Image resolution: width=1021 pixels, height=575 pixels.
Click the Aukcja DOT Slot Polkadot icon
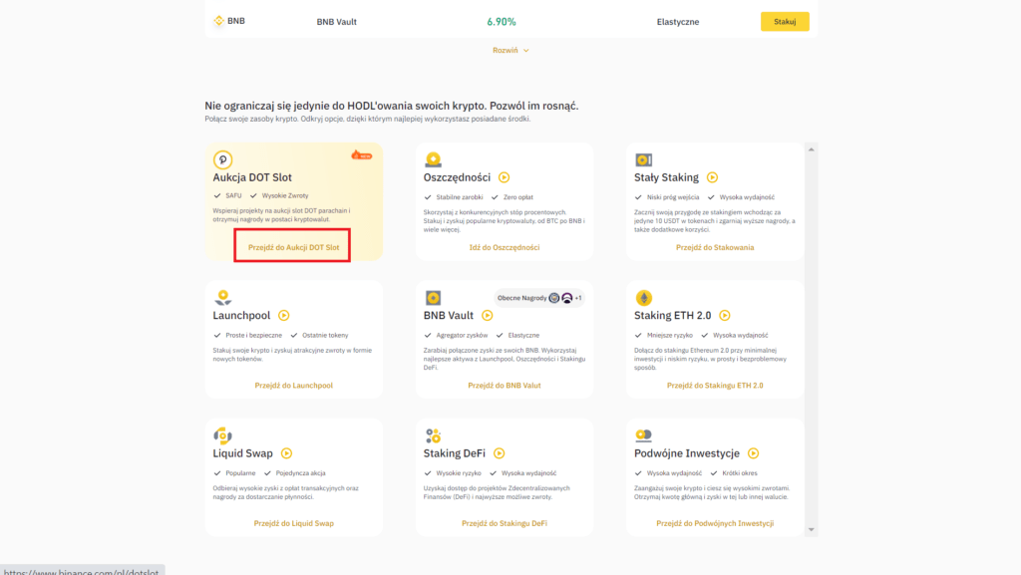[x=223, y=159]
